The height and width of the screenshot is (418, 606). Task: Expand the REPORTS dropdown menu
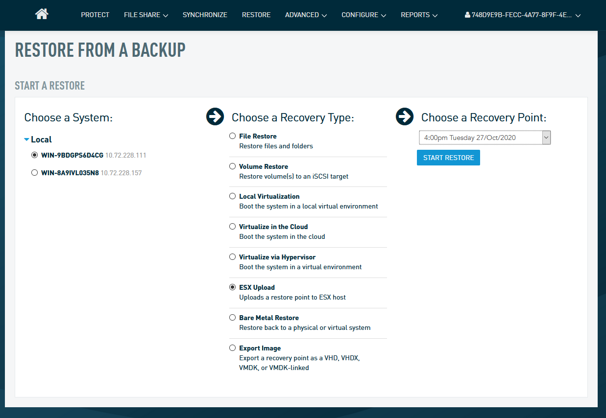(419, 15)
